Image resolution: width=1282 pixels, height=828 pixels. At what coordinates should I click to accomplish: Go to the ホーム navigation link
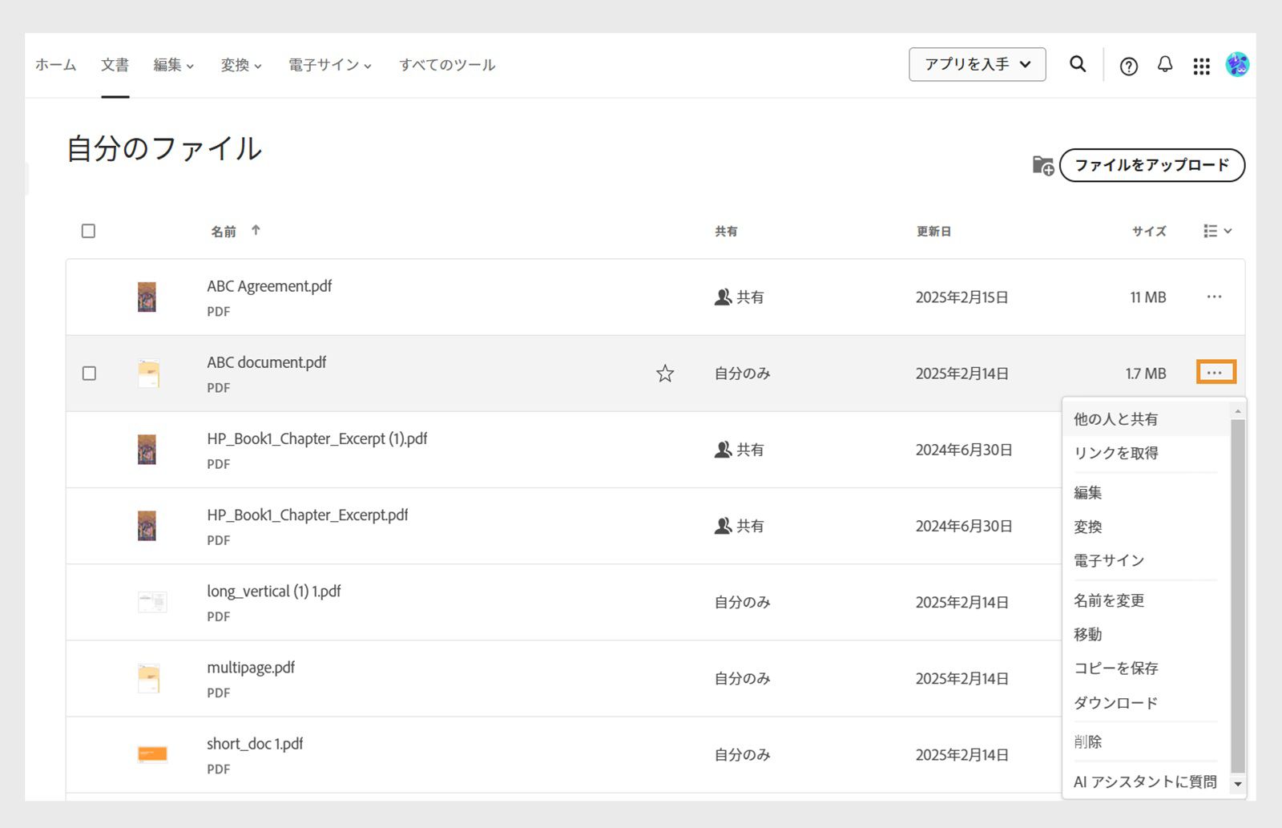(x=56, y=65)
